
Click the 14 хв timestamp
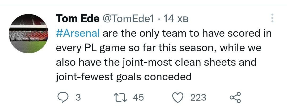[176, 18]
